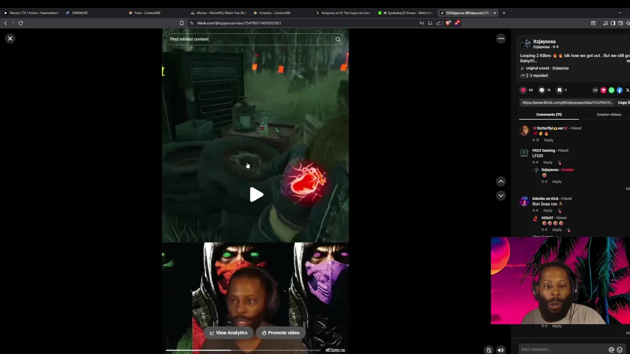This screenshot has height=354, width=630.
Task: Toggle the browser sidebar panel icon
Action: pyautogui.click(x=613, y=23)
